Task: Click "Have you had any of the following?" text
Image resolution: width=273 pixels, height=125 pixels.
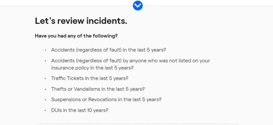Action: click(76, 36)
